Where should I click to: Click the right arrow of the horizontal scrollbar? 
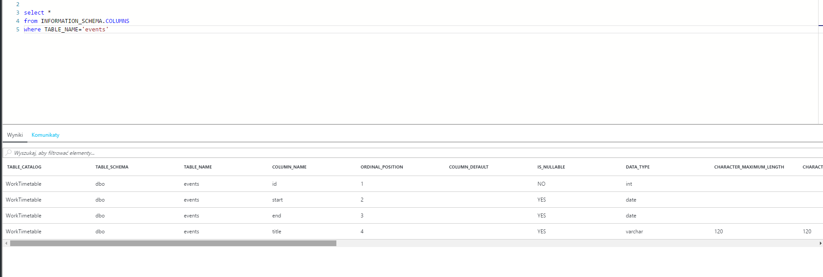click(x=820, y=243)
